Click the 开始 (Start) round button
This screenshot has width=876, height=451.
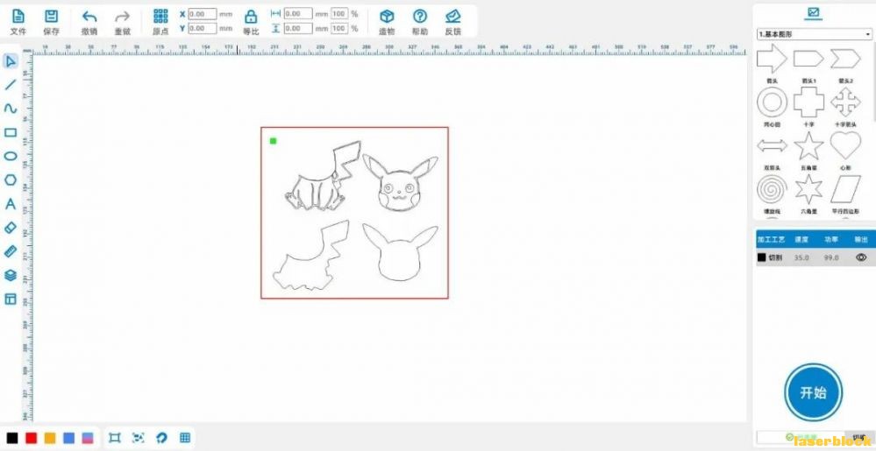(814, 392)
